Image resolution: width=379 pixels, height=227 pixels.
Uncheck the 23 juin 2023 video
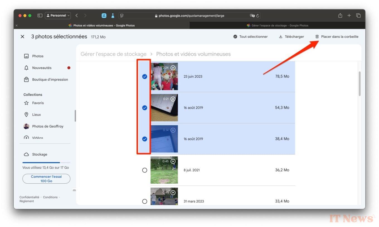coord(145,77)
